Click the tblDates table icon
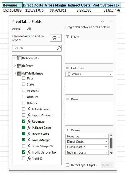125x173 pixels. 19,66
